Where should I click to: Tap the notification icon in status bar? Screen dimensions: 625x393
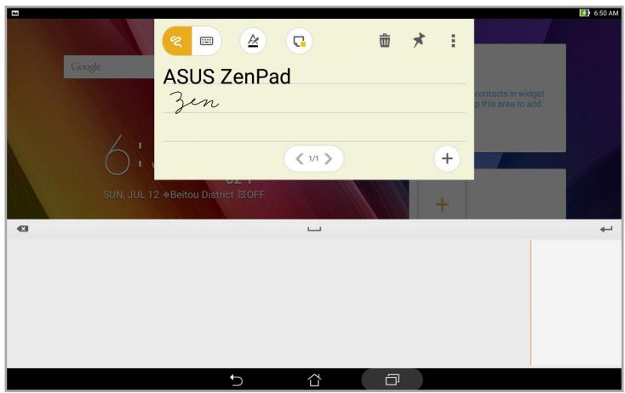pos(15,13)
